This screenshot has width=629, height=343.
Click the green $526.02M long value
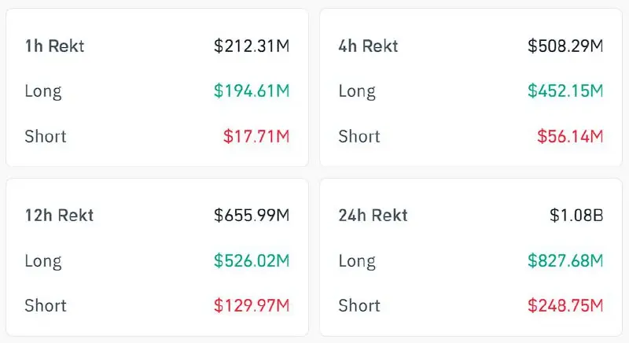pos(252,260)
